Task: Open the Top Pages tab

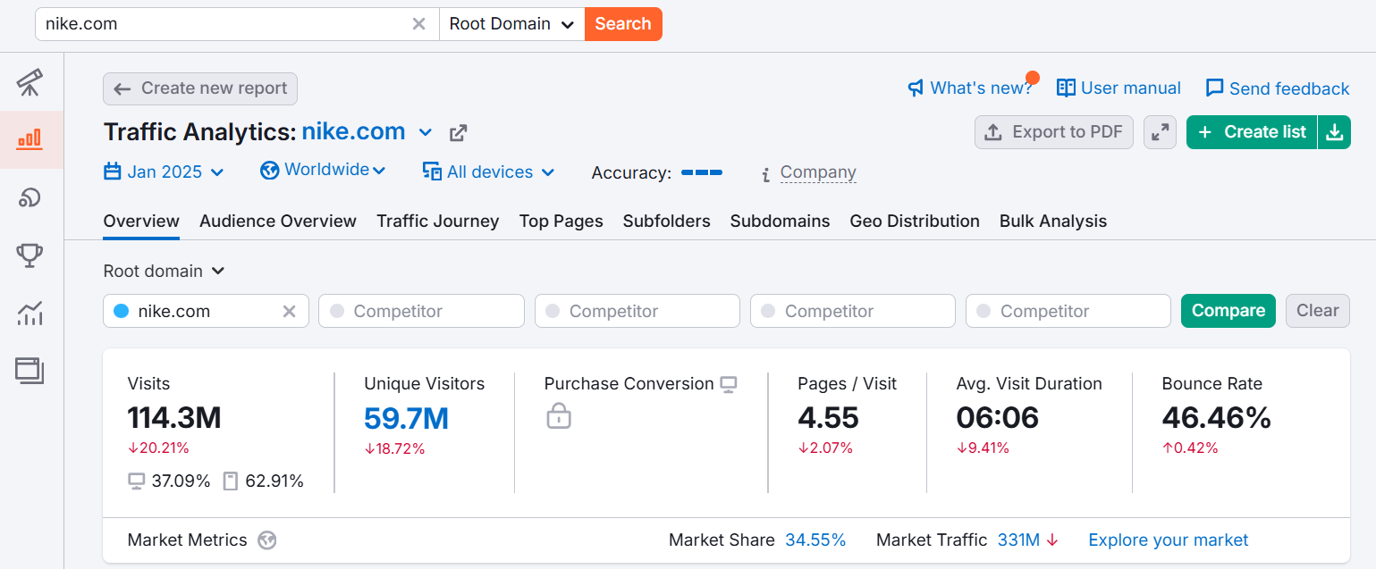Action: (x=561, y=221)
